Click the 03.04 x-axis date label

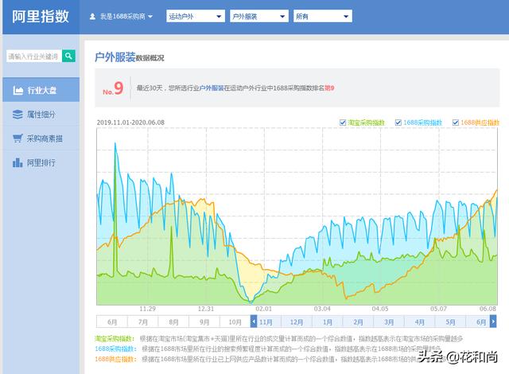(322, 309)
